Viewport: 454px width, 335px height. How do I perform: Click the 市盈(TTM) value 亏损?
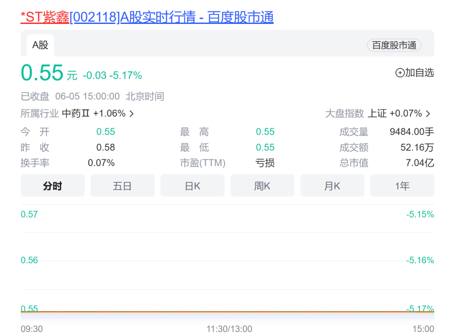[x=265, y=163]
